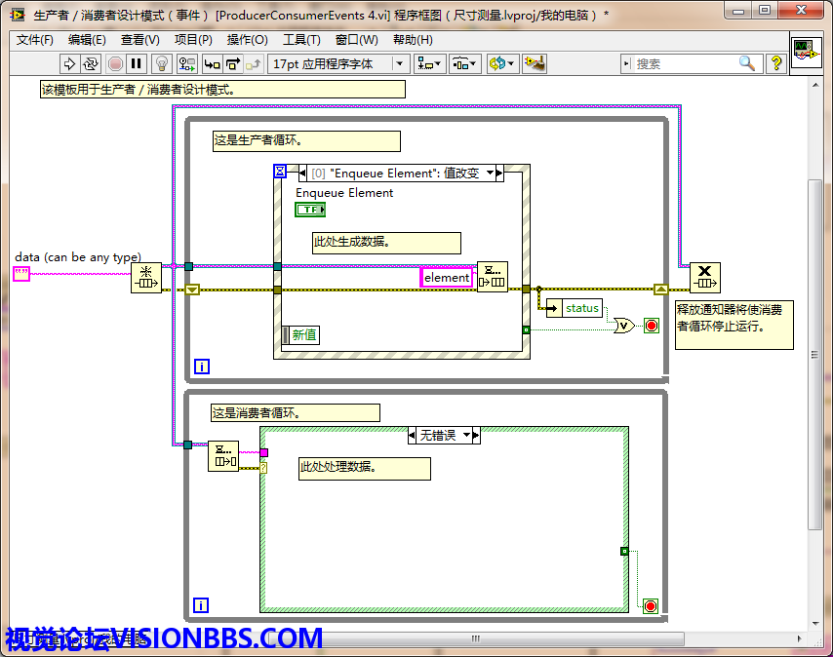The image size is (833, 657).
Task: Open the context help question mark icon
Action: pyautogui.click(x=776, y=63)
